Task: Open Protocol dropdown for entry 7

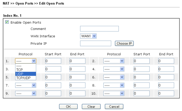Action: pyautogui.click(x=25, y=85)
